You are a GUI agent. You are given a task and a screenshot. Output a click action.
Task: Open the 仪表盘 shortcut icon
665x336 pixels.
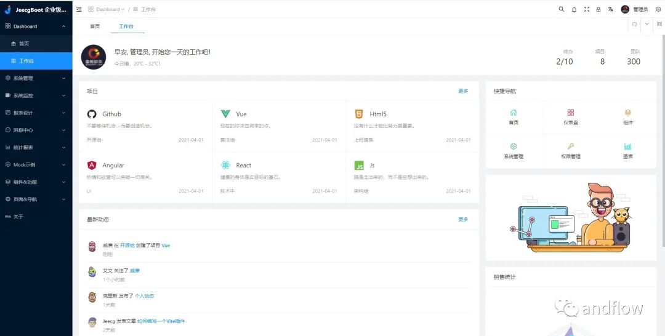tap(571, 113)
